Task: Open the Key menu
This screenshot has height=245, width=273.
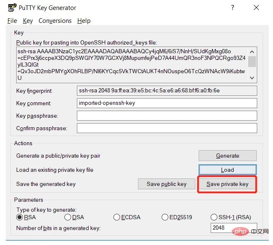Action: point(28,21)
